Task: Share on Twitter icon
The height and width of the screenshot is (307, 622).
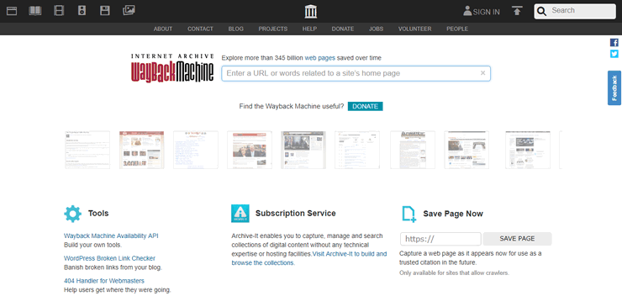Action: (614, 54)
